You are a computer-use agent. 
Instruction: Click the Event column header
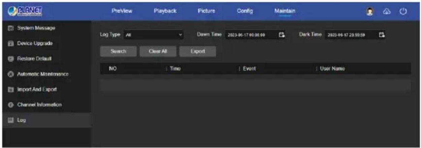249,69
